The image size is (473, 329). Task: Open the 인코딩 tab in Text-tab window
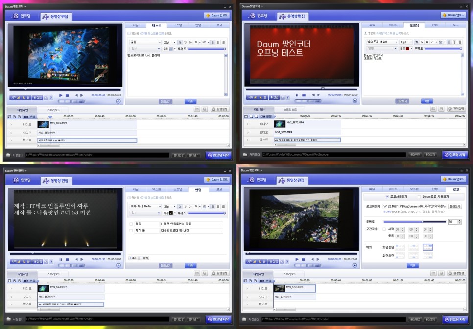(22, 16)
